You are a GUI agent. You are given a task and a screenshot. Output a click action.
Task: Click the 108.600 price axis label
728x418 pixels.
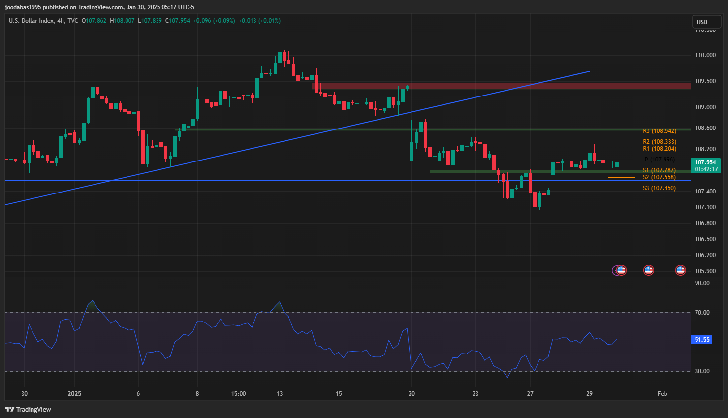point(705,128)
